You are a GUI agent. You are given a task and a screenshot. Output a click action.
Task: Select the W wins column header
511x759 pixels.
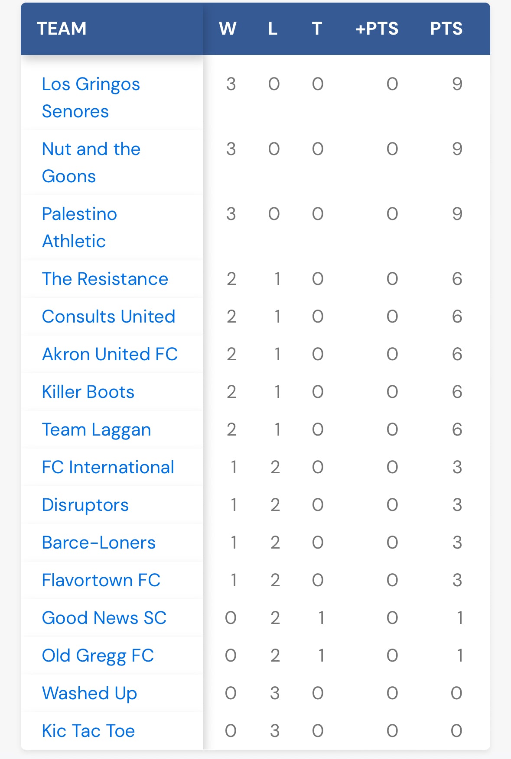[x=228, y=29]
